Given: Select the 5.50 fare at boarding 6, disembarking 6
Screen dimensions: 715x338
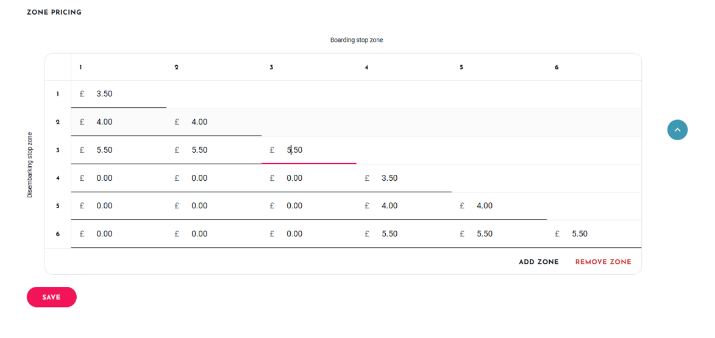Looking at the screenshot, I should 594,234.
